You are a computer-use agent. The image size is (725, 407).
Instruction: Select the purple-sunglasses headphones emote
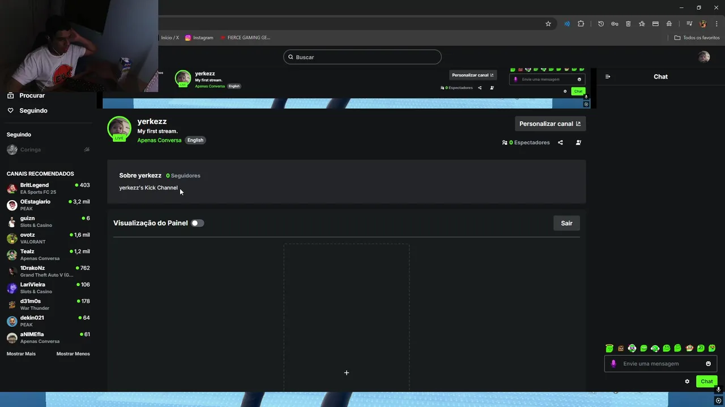tap(632, 348)
